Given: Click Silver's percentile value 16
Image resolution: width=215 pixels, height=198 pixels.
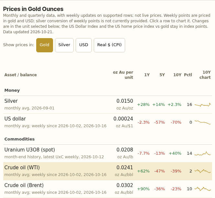Looking at the screenshot, I should [189, 105].
